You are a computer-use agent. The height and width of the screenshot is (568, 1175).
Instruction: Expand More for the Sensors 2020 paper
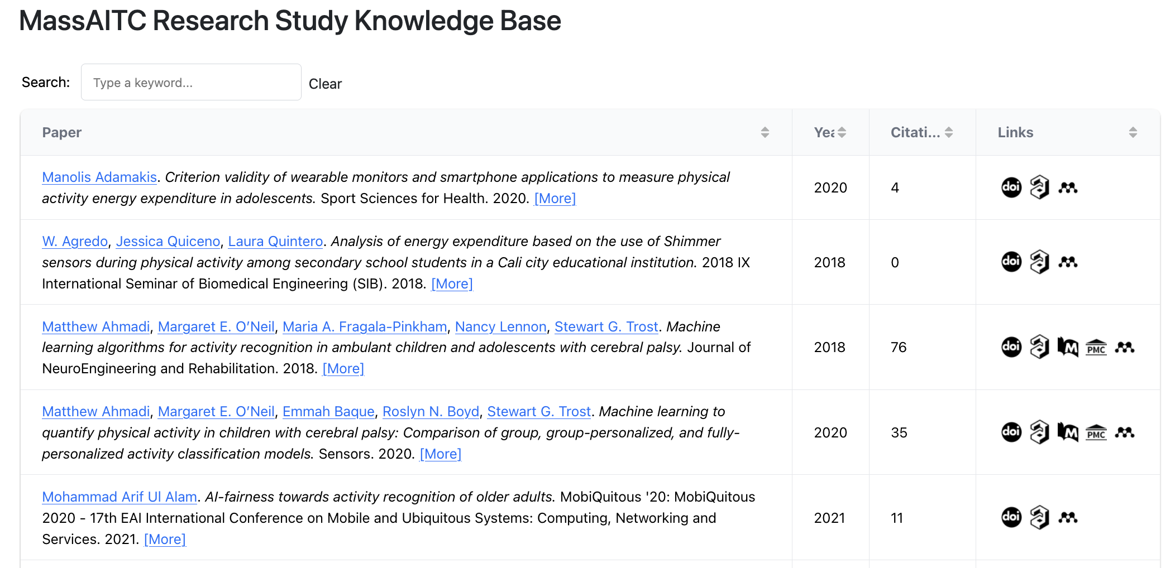point(441,454)
